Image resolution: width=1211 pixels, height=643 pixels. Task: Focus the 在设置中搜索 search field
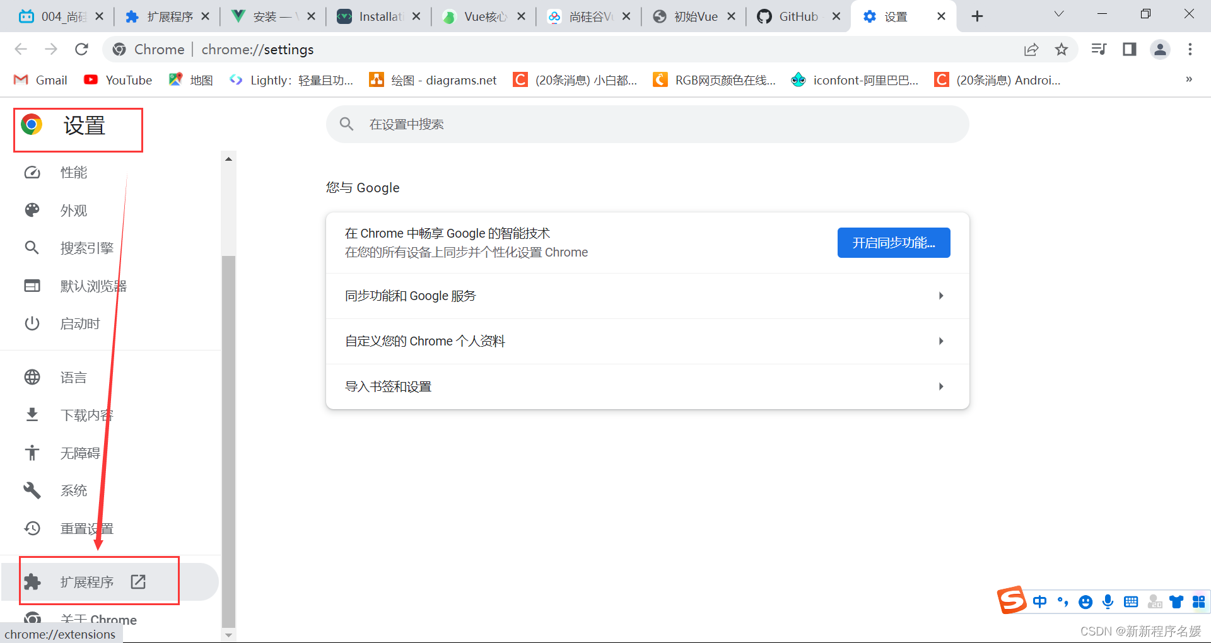pyautogui.click(x=647, y=124)
